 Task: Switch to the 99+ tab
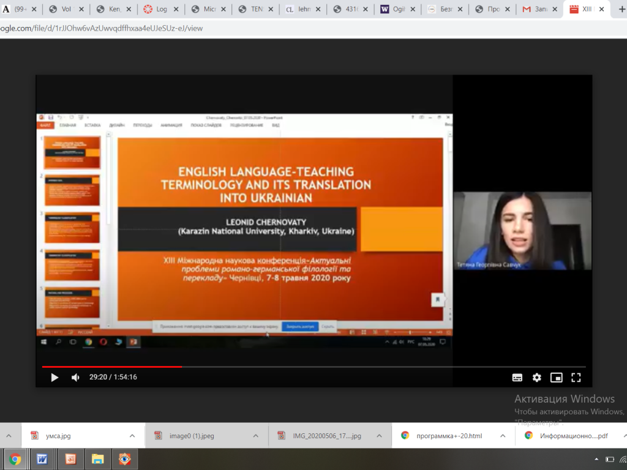(x=20, y=9)
